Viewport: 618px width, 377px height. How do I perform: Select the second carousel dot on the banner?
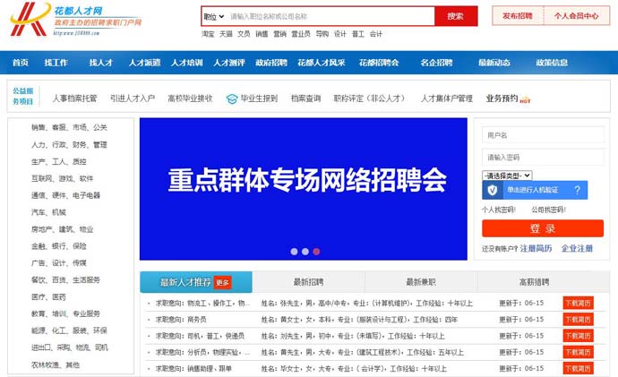point(305,252)
